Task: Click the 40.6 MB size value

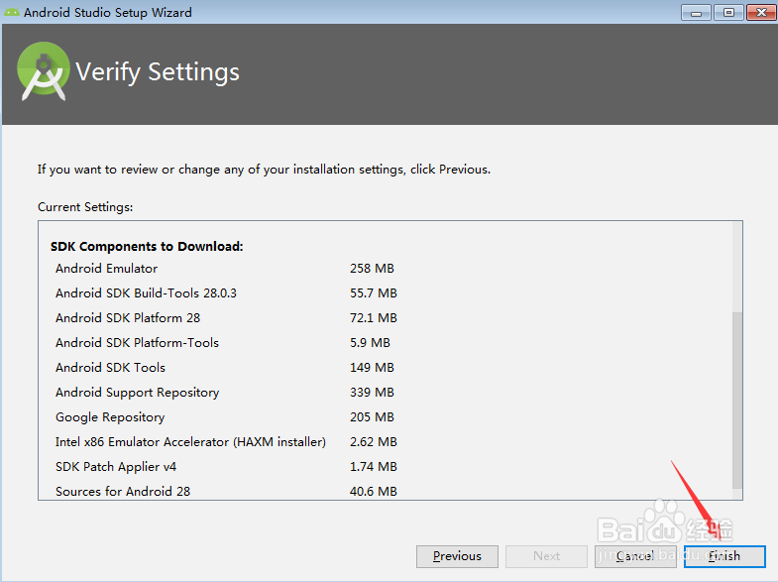Action: [x=373, y=492]
